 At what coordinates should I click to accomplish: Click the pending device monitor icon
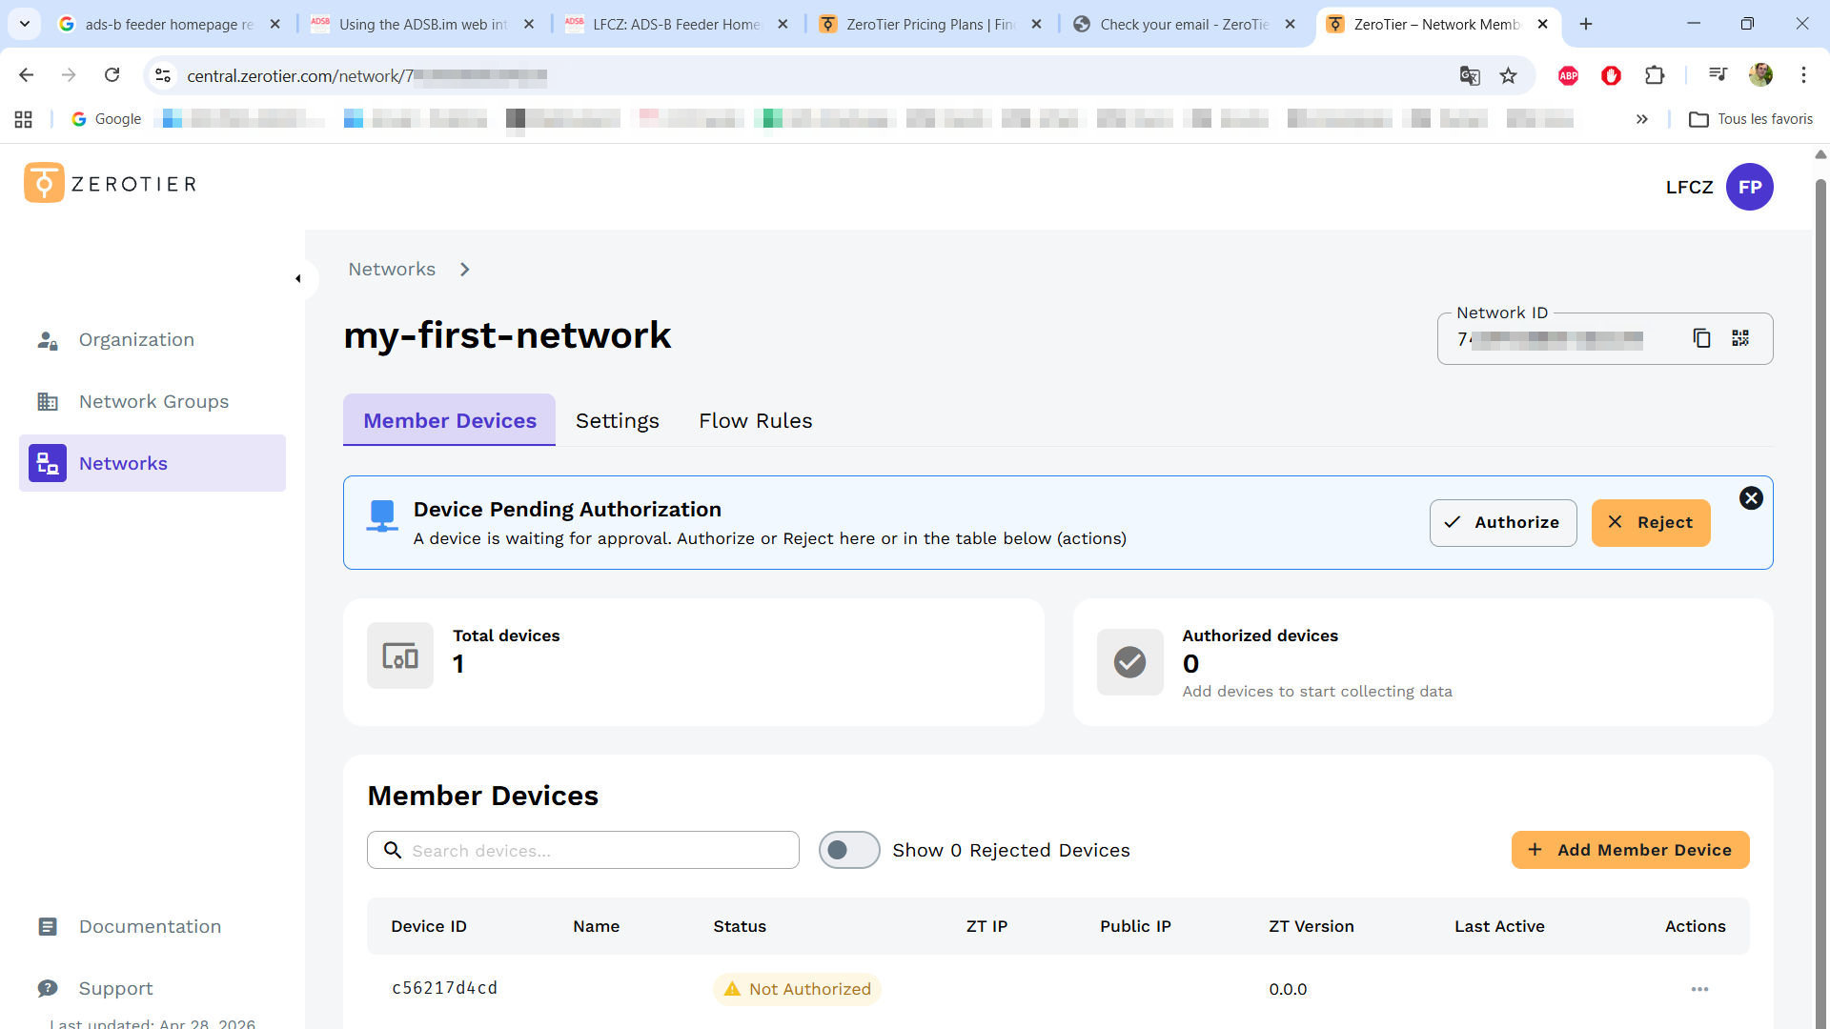click(382, 515)
